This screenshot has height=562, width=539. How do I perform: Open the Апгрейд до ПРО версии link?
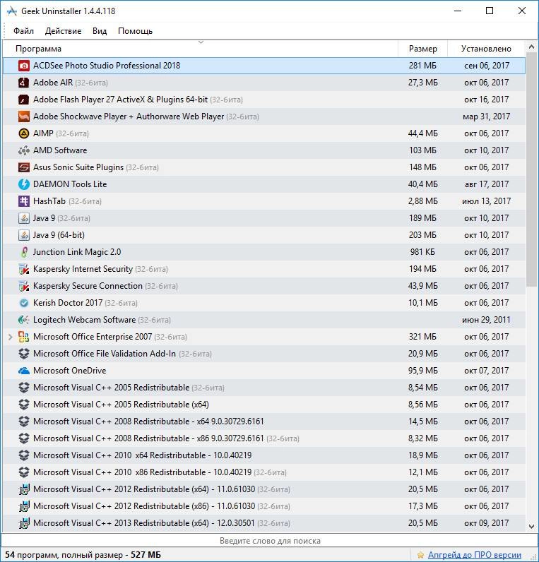(x=475, y=555)
